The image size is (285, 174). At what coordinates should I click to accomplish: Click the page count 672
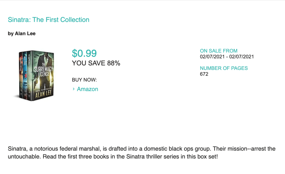coord(204,74)
